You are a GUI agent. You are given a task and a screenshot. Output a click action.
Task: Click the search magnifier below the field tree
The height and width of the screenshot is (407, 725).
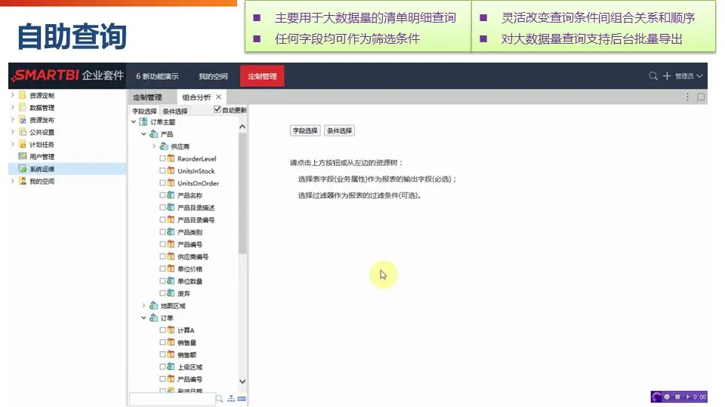point(220,399)
